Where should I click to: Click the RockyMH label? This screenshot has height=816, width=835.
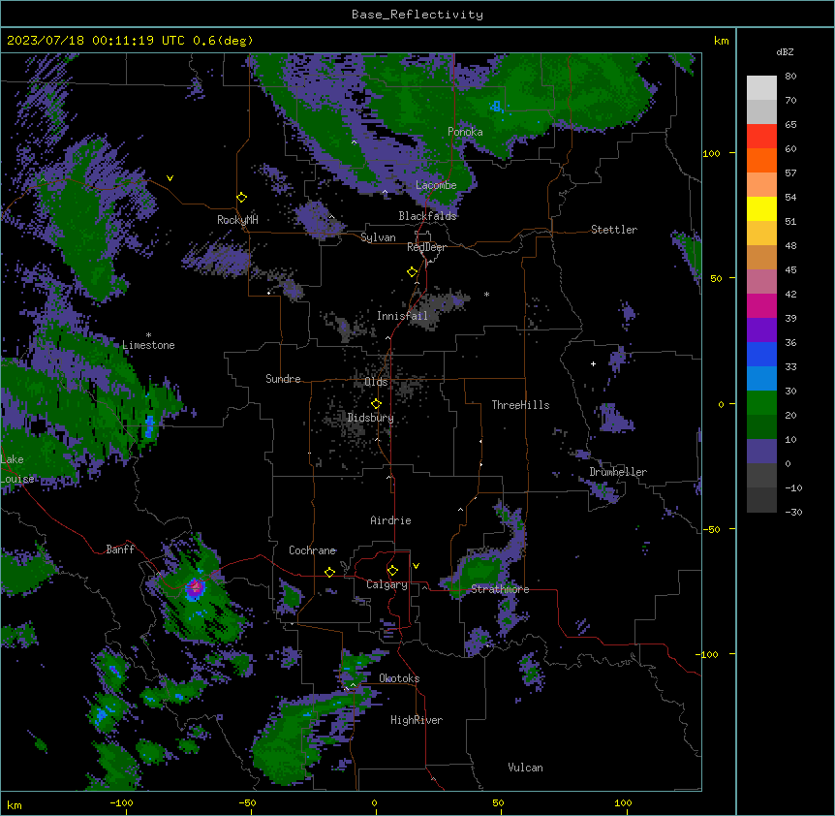(237, 219)
